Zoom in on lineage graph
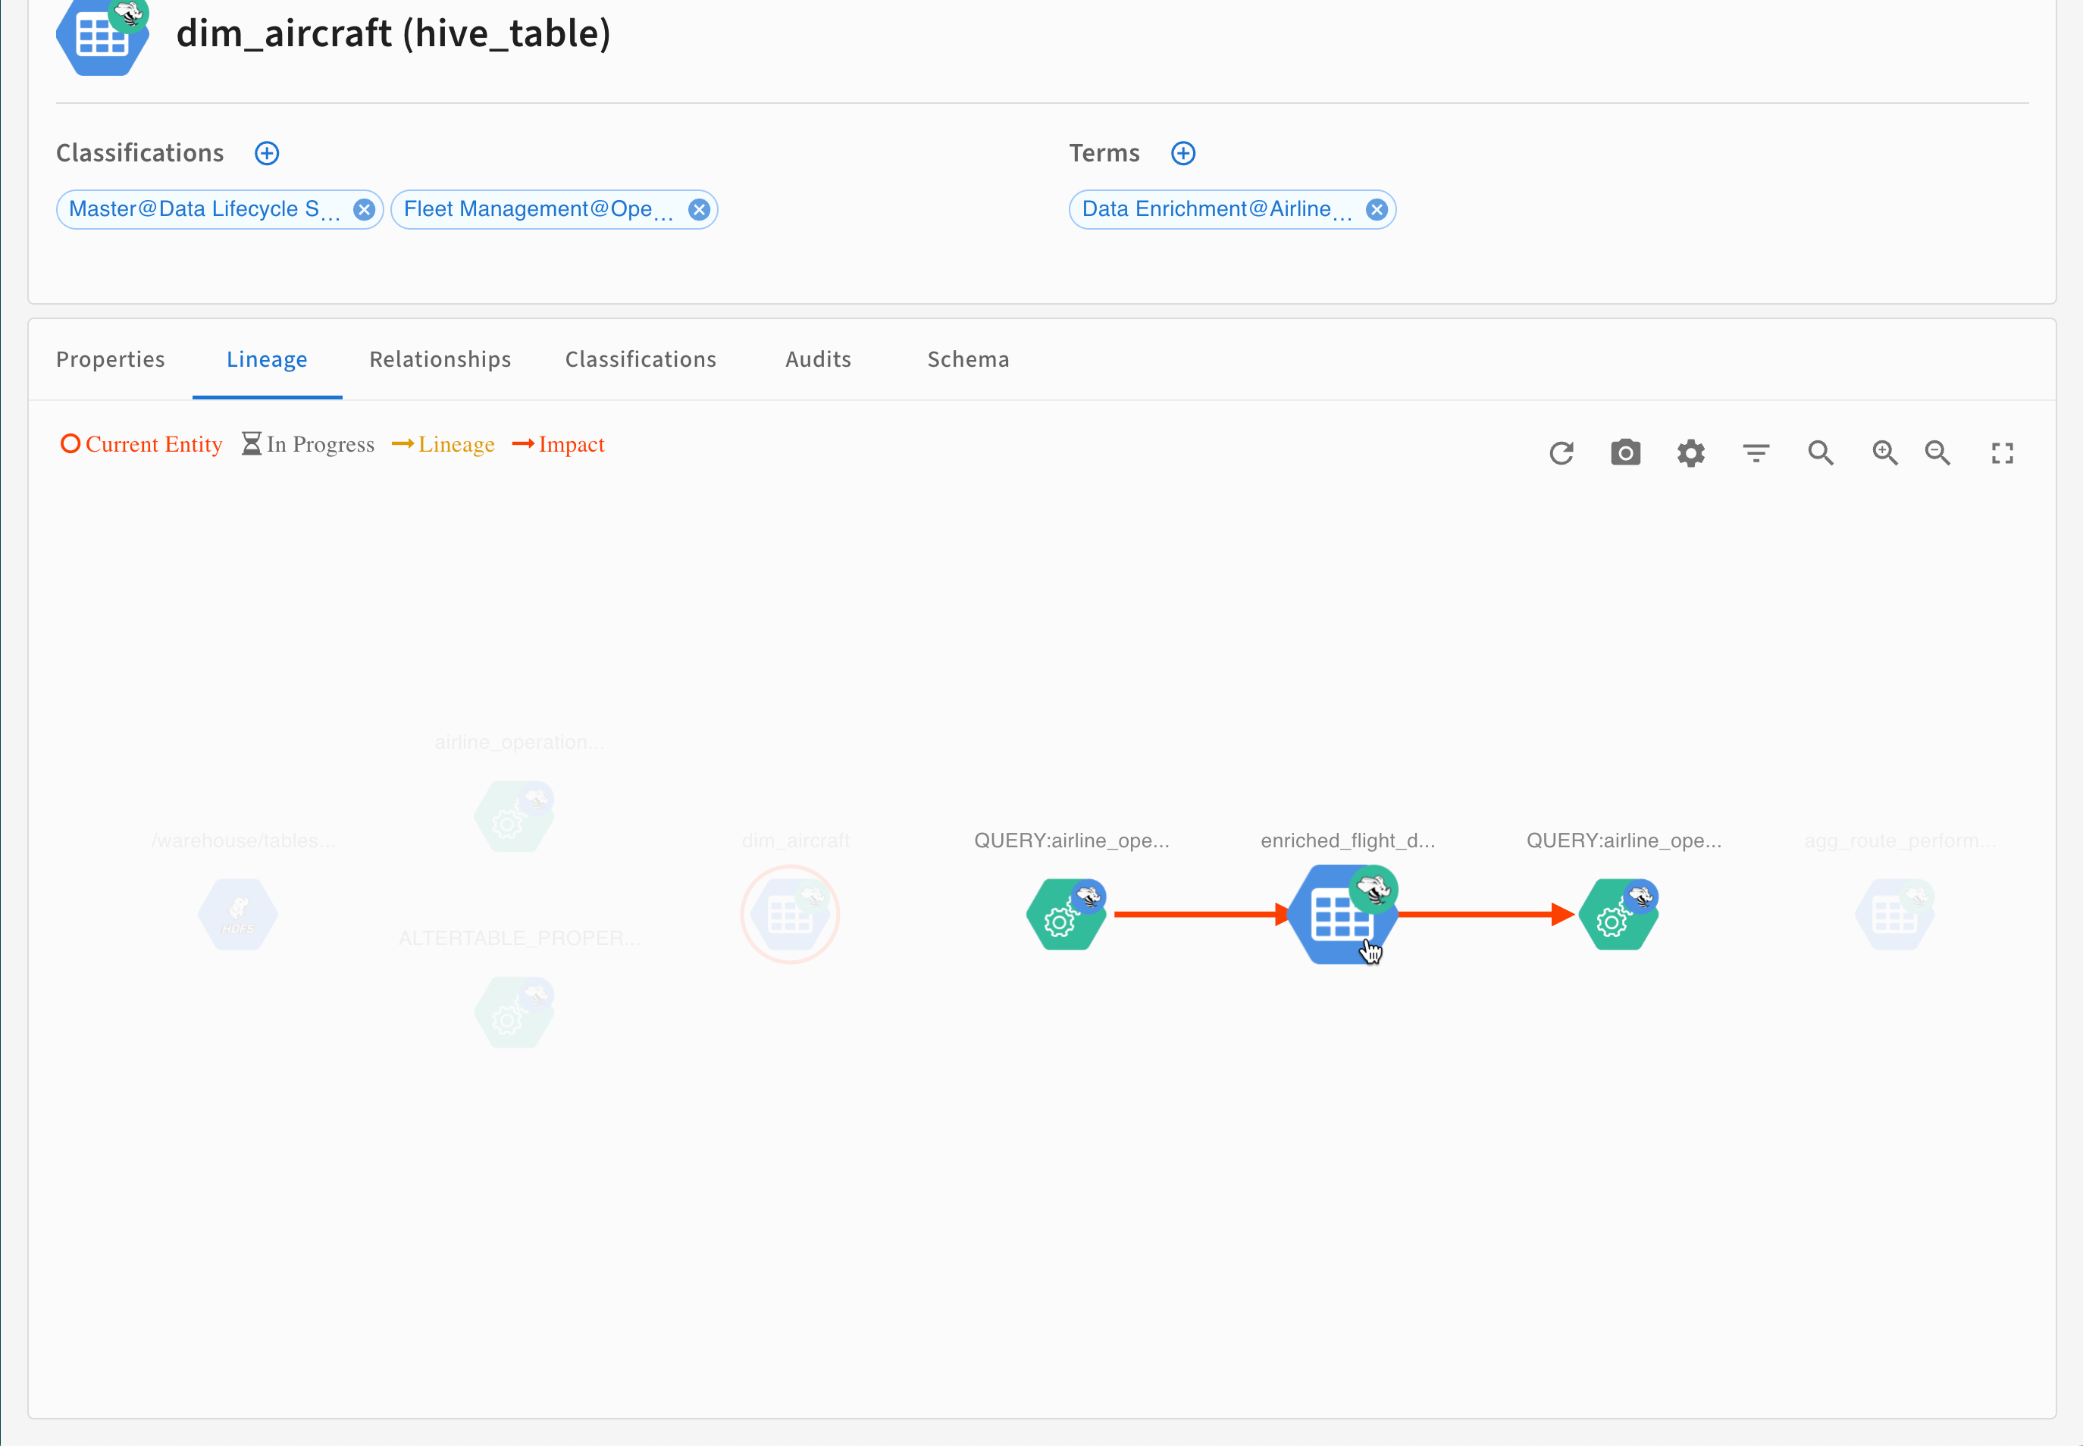 1884,453
